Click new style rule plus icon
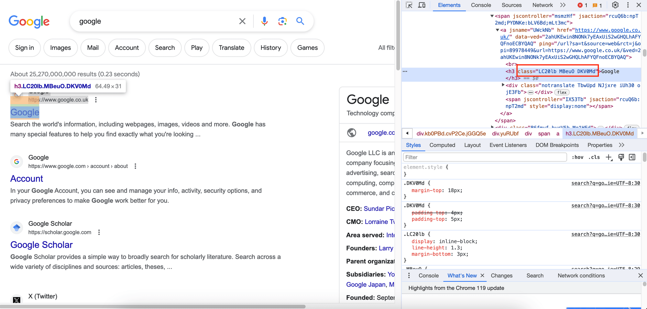Screen dimensions: 647x309 click(x=609, y=157)
